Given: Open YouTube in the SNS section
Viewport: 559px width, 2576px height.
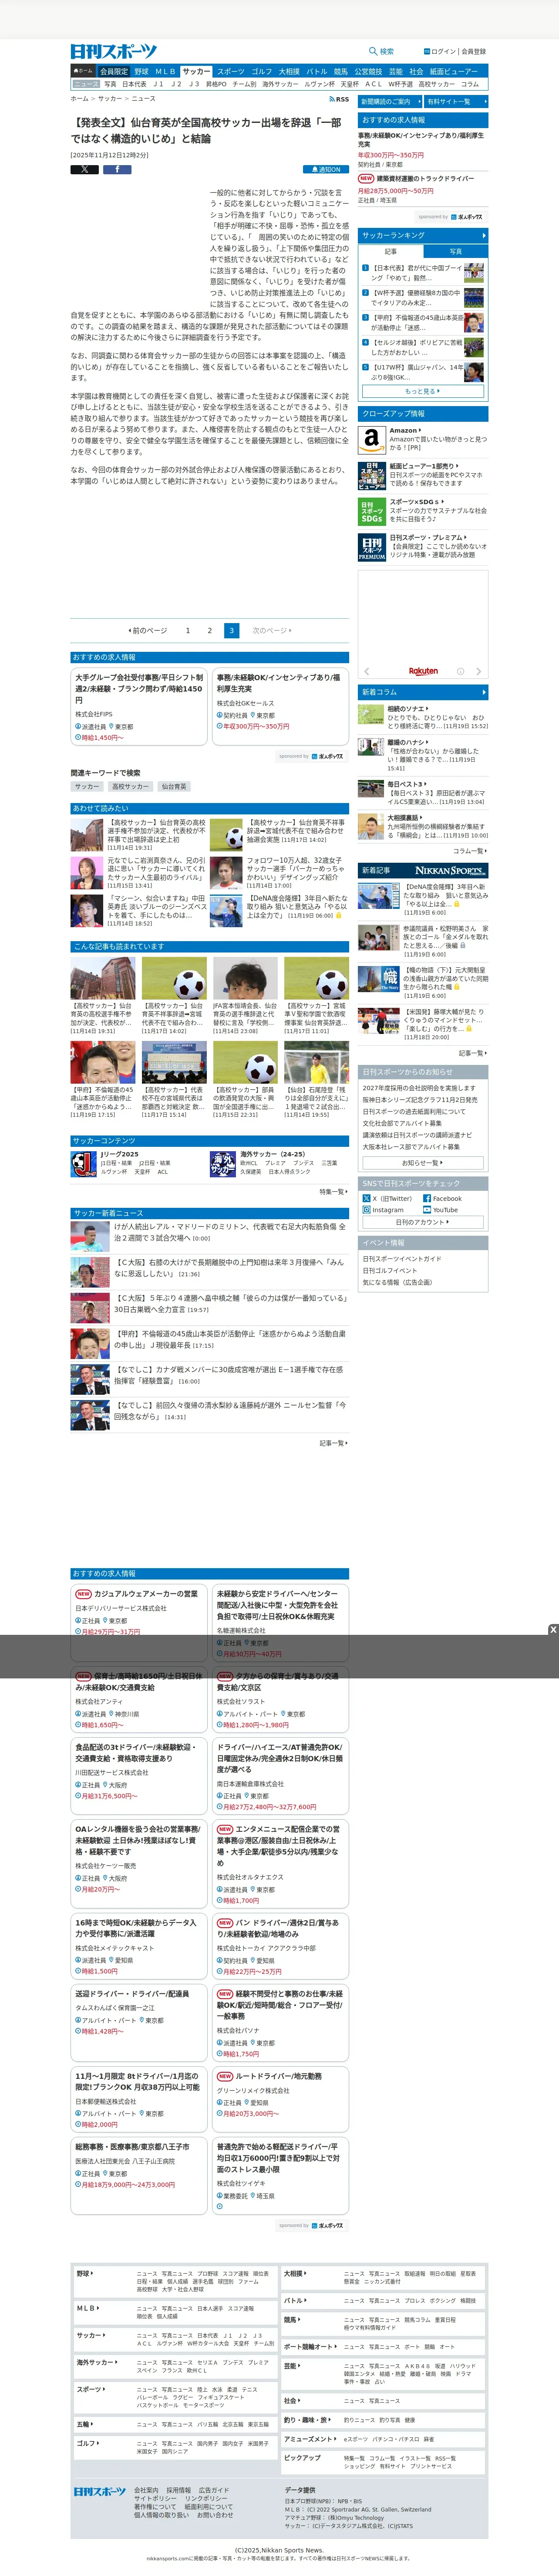Looking at the screenshot, I should 440,1210.
